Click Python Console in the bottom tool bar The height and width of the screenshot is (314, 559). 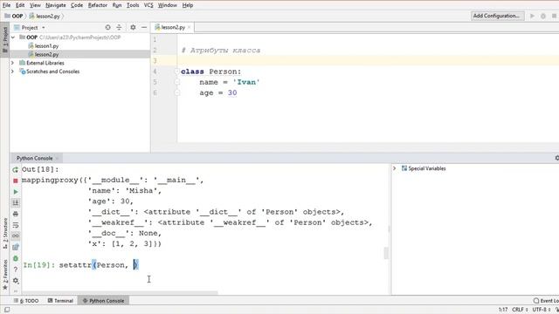pyautogui.click(x=103, y=301)
